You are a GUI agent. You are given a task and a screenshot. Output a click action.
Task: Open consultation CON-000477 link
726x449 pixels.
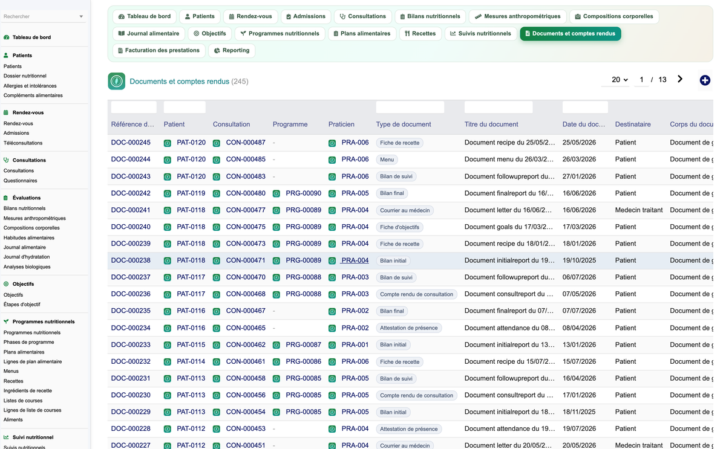(x=246, y=210)
